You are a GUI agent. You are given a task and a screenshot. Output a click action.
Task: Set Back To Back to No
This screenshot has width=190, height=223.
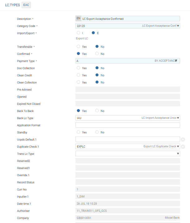pos(97,111)
